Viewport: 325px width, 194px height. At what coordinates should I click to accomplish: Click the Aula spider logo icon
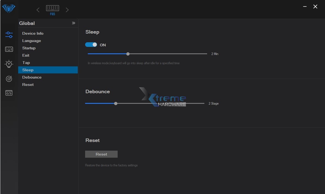(x=9, y=9)
